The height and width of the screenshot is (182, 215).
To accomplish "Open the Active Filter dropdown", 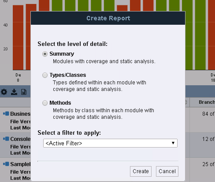I will 110,143.
